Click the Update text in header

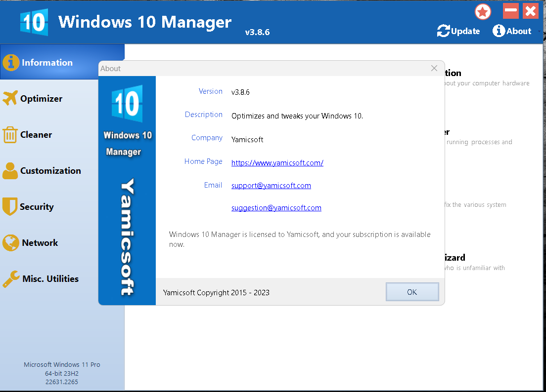click(465, 31)
